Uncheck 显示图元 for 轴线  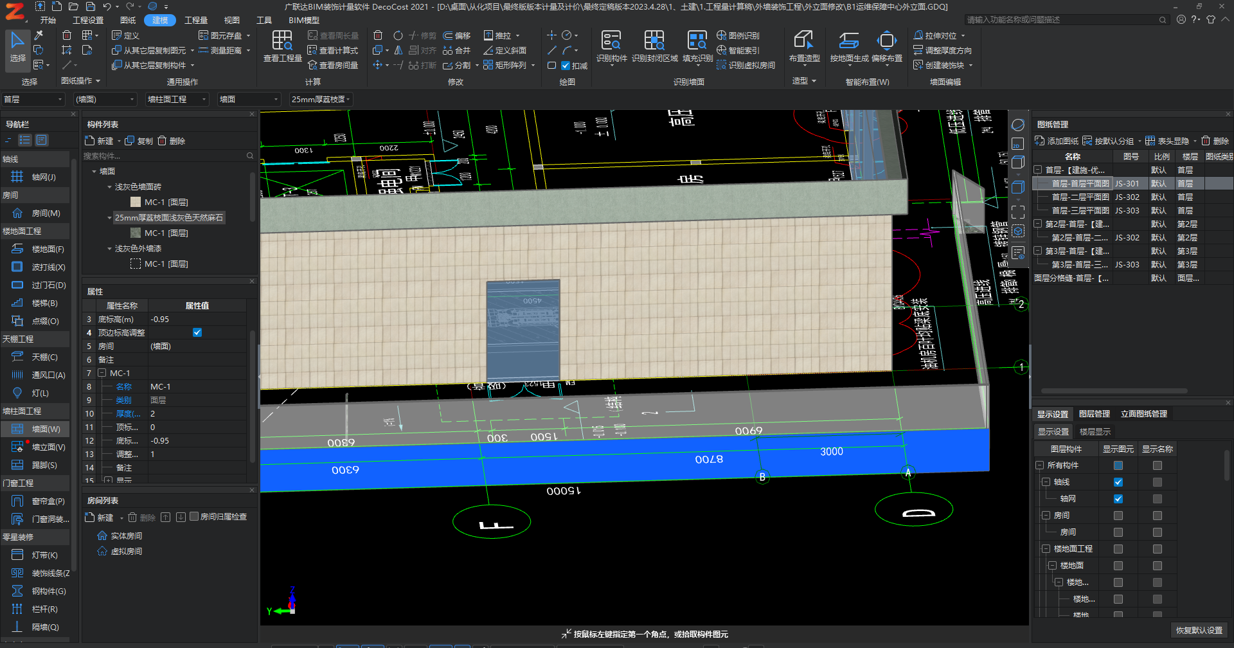point(1118,482)
